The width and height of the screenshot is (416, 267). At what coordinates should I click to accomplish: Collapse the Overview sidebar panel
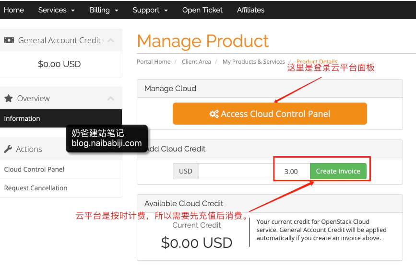coord(111,98)
